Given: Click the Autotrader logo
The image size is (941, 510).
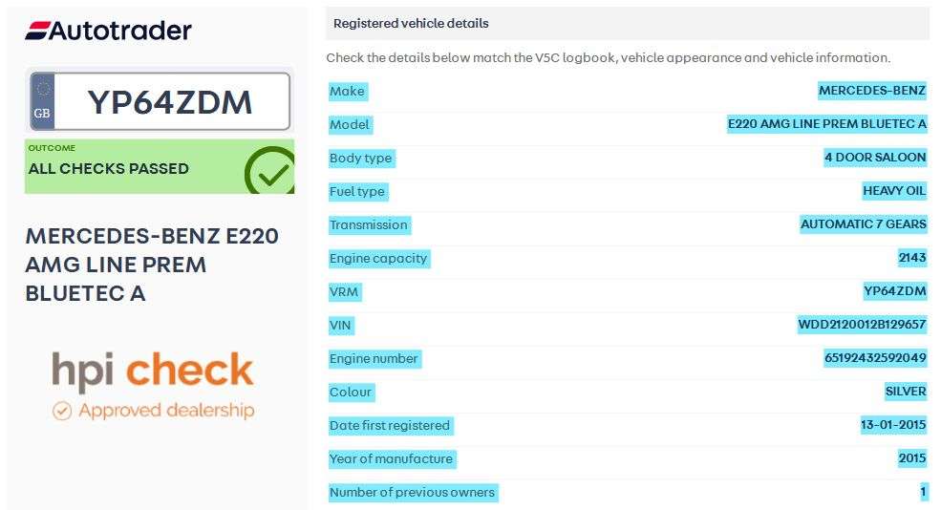Looking at the screenshot, I should click(x=108, y=31).
